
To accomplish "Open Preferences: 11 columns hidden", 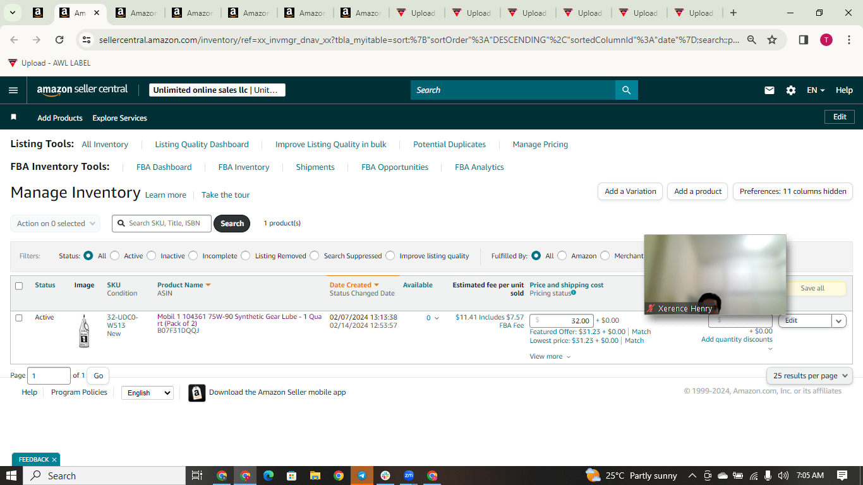I will click(x=793, y=191).
